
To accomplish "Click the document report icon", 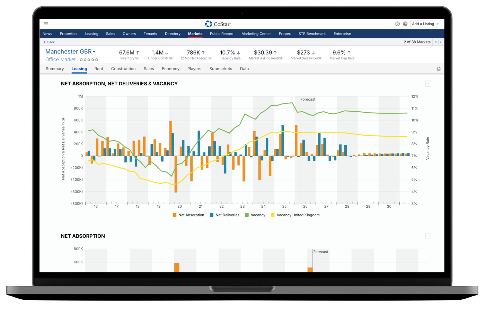I will pos(439,69).
